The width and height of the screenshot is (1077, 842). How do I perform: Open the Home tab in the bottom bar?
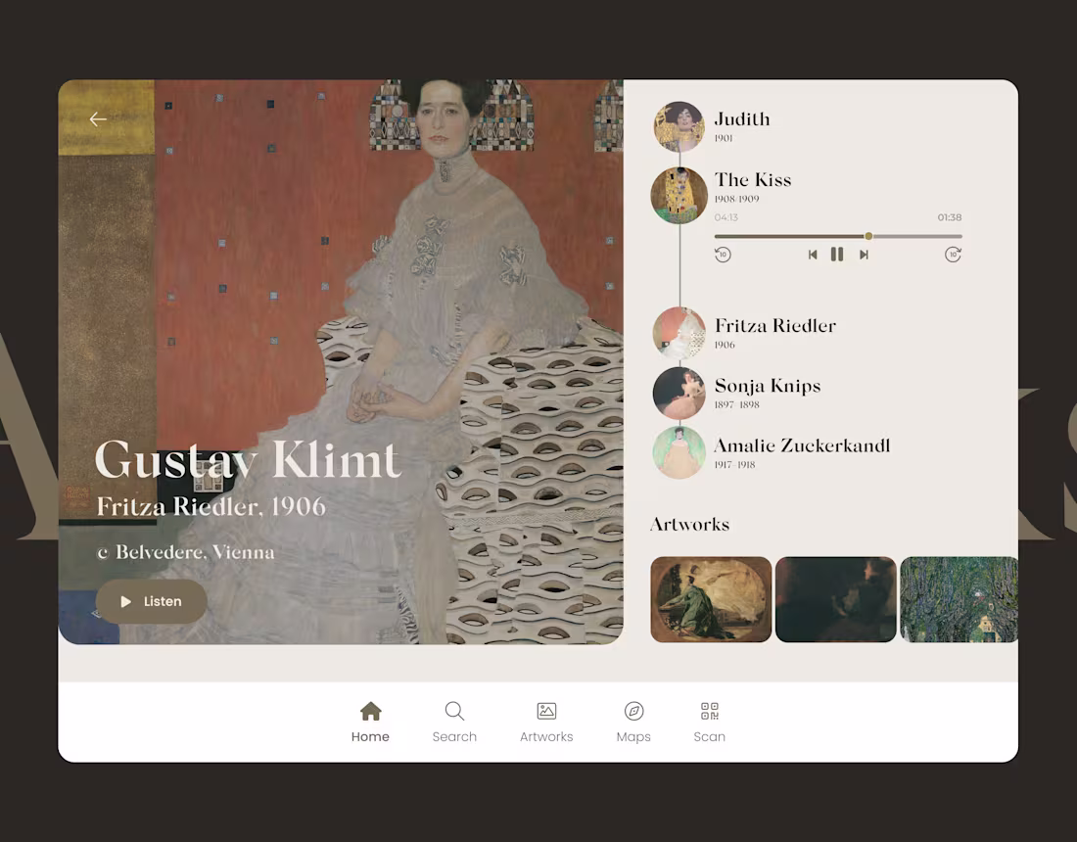370,722
